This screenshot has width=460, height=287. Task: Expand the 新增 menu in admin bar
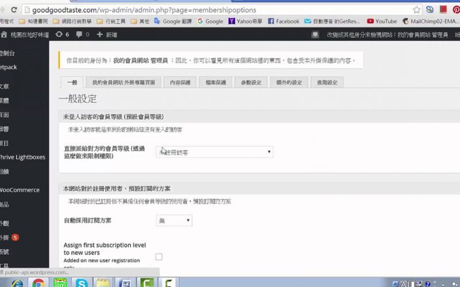pos(107,35)
